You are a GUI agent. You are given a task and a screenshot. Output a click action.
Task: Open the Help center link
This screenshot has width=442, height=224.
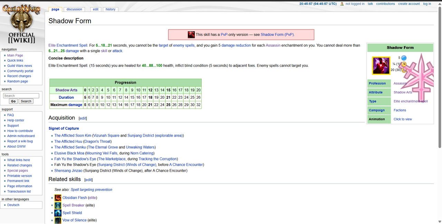tap(16, 120)
